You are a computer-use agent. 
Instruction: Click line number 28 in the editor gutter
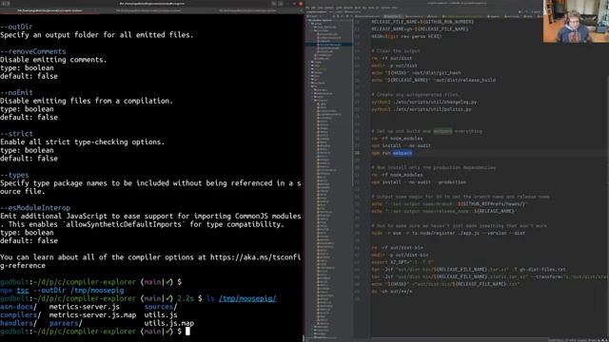click(x=357, y=153)
